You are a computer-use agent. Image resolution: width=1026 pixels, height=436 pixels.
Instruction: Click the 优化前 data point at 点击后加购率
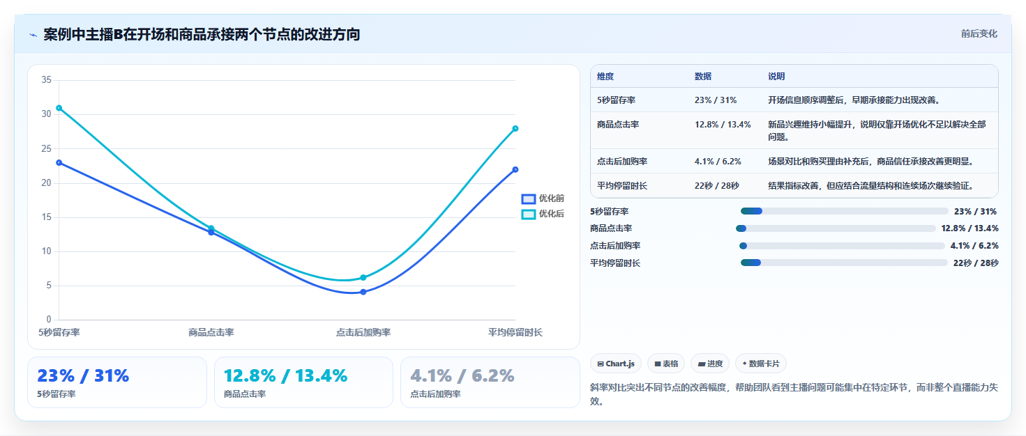point(363,292)
